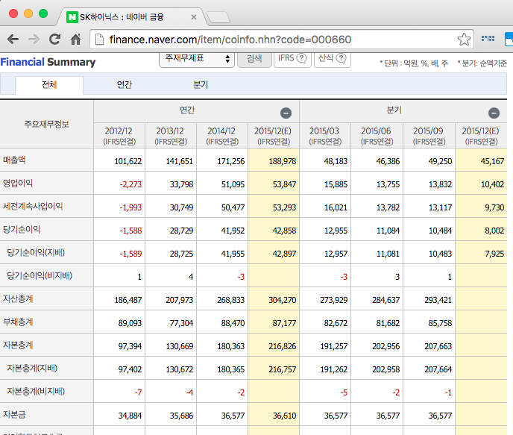Click the 영업이익 row label

[18, 183]
